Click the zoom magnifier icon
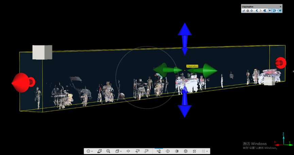294x155 pixels. click(x=108, y=151)
